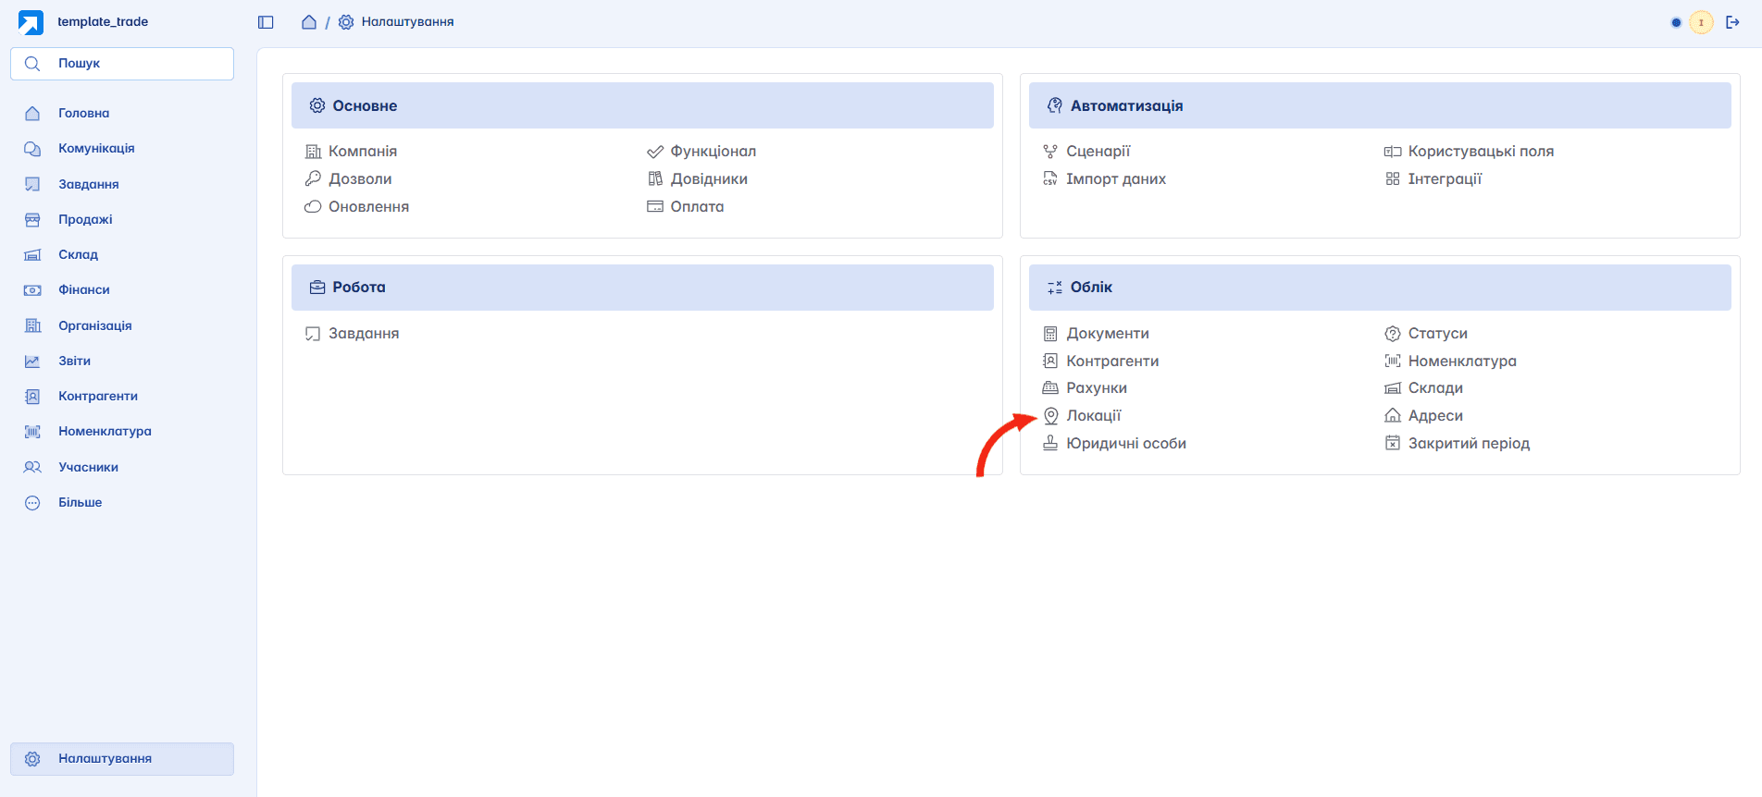Toggle the sidebar collapse icon
This screenshot has height=797, width=1762.
266,22
